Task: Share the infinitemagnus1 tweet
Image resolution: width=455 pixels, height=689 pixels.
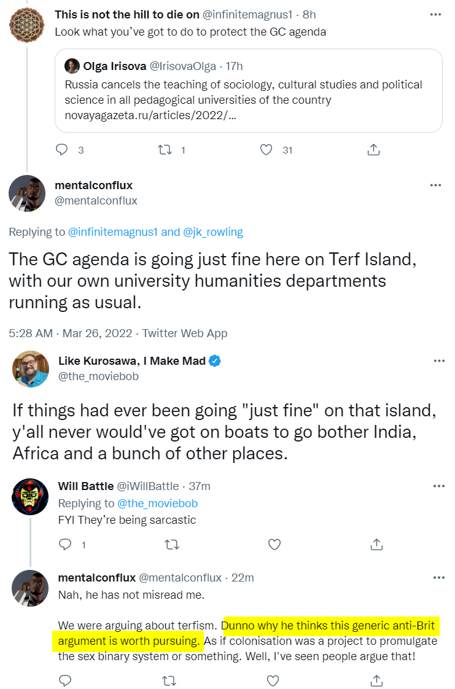Action: click(x=373, y=149)
